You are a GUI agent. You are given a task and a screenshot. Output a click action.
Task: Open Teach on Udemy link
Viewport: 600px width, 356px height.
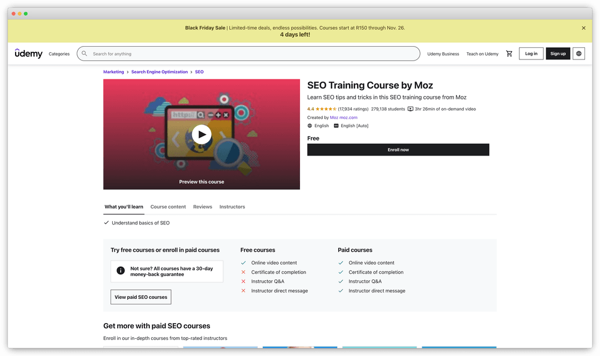pyautogui.click(x=482, y=54)
